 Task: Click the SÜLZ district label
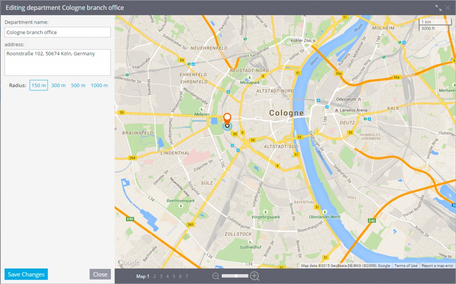click(207, 183)
